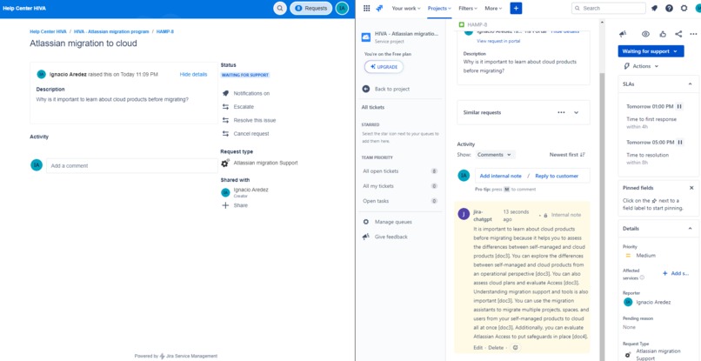Click View request in portal link
This screenshot has height=361, width=701.
498,41
